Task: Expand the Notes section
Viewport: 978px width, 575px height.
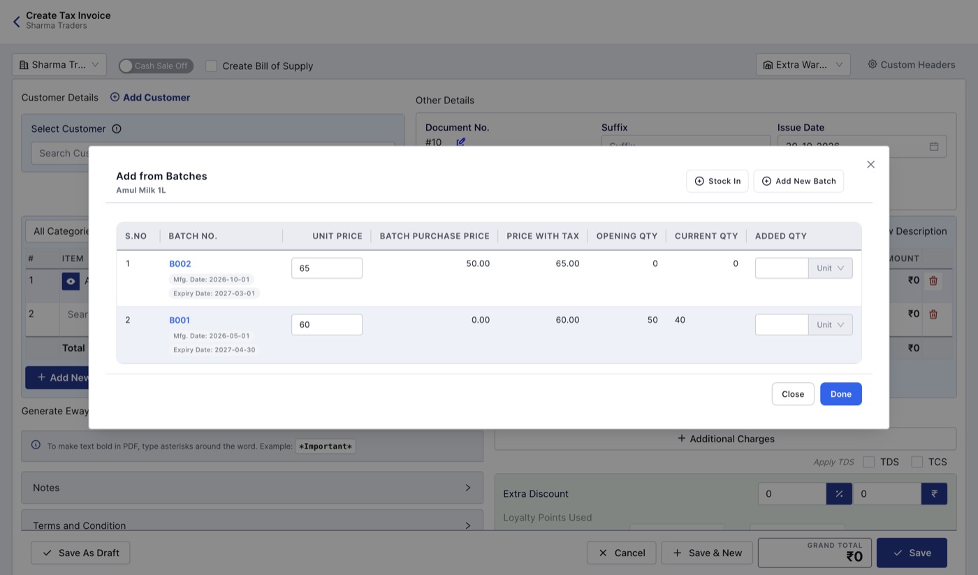Action: pyautogui.click(x=252, y=488)
